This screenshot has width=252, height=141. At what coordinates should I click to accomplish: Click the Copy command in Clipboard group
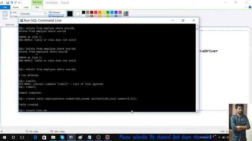[x=14, y=16]
